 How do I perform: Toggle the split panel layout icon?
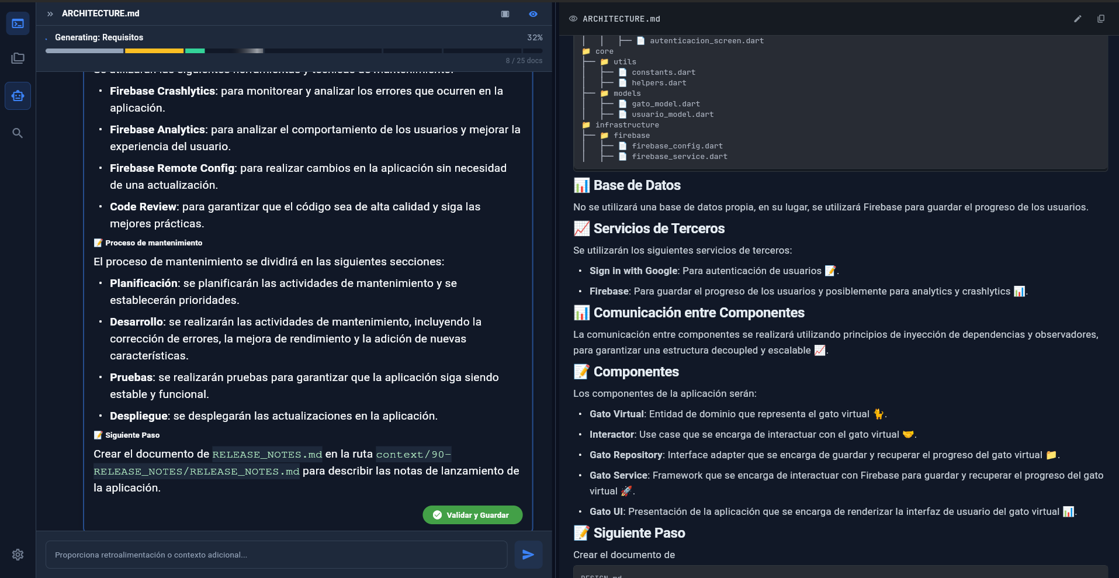pyautogui.click(x=505, y=14)
